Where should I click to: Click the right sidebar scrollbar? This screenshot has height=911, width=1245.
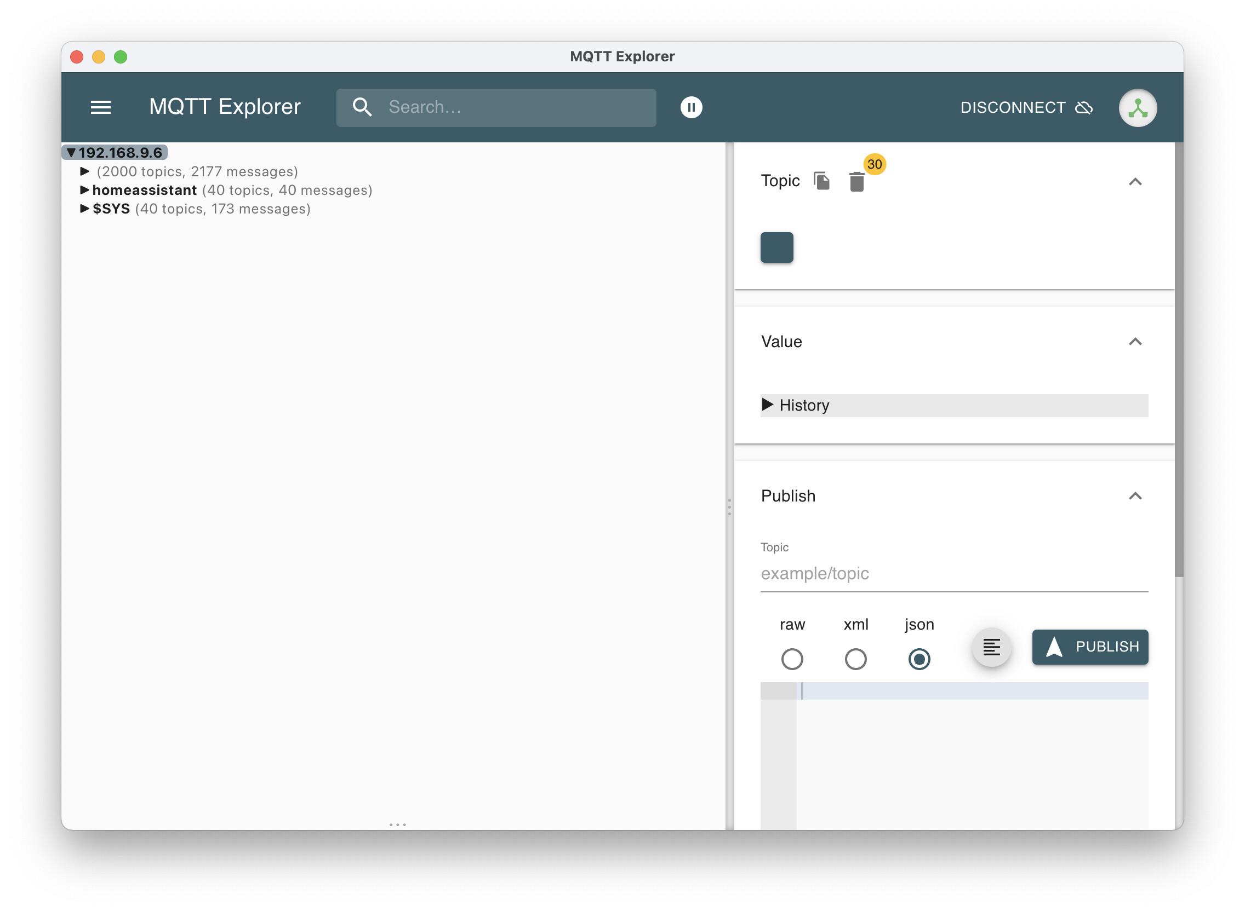click(x=1179, y=359)
